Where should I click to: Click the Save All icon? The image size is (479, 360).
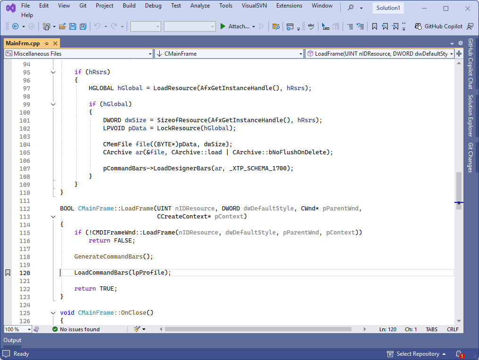(83, 26)
